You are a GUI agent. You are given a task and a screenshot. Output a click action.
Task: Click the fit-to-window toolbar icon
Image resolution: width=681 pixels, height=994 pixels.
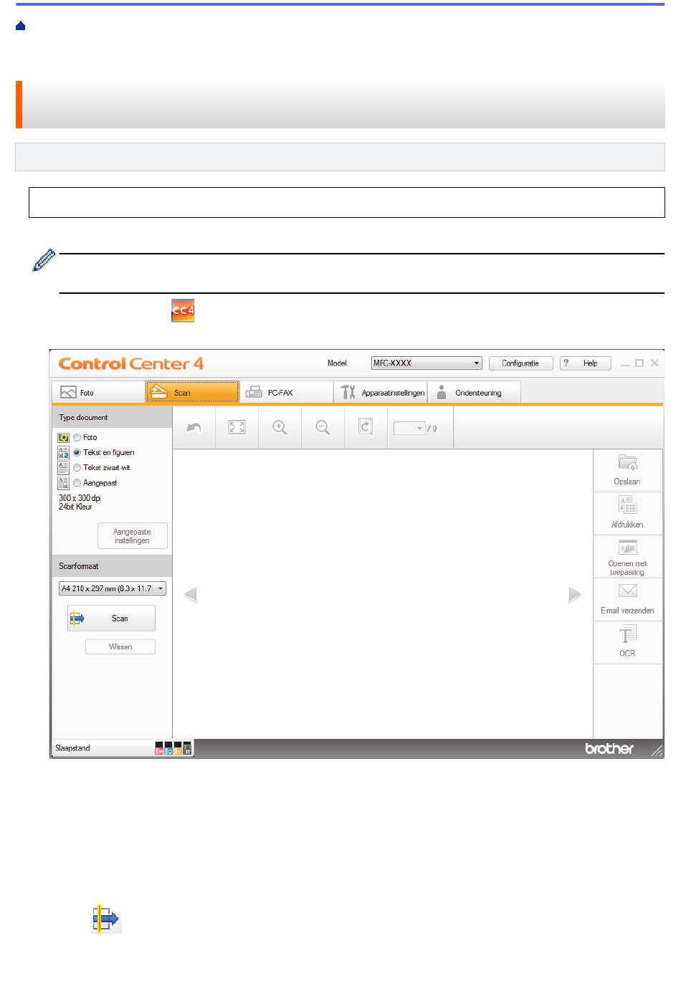click(237, 428)
